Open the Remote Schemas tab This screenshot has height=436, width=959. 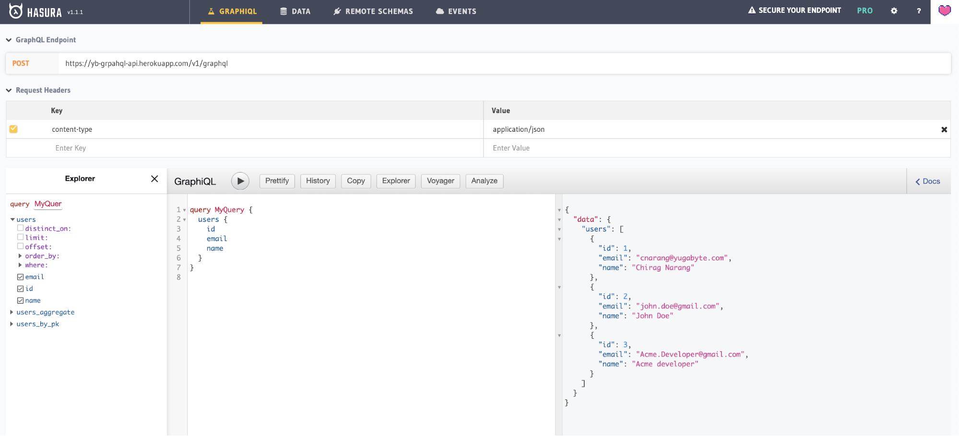[373, 11]
